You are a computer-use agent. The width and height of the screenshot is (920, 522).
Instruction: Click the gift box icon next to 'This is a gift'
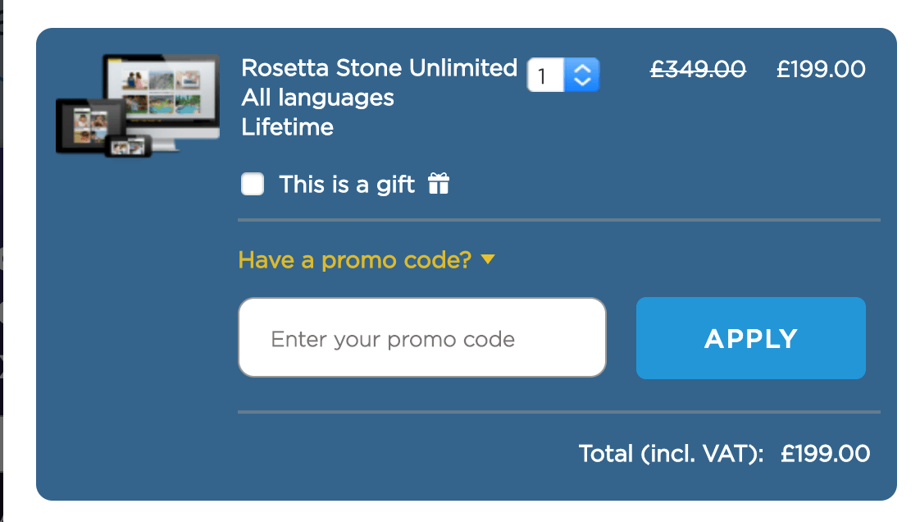click(439, 184)
